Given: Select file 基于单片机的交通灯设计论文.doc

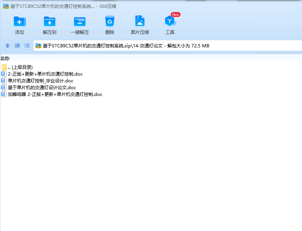Looking at the screenshot, I should [x=42, y=87].
